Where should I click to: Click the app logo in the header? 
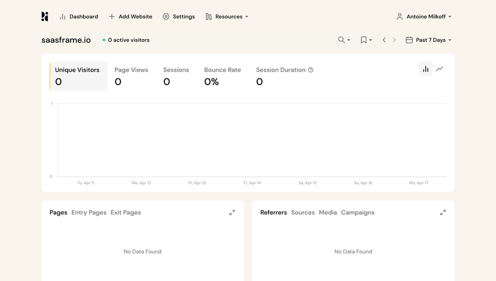click(45, 16)
